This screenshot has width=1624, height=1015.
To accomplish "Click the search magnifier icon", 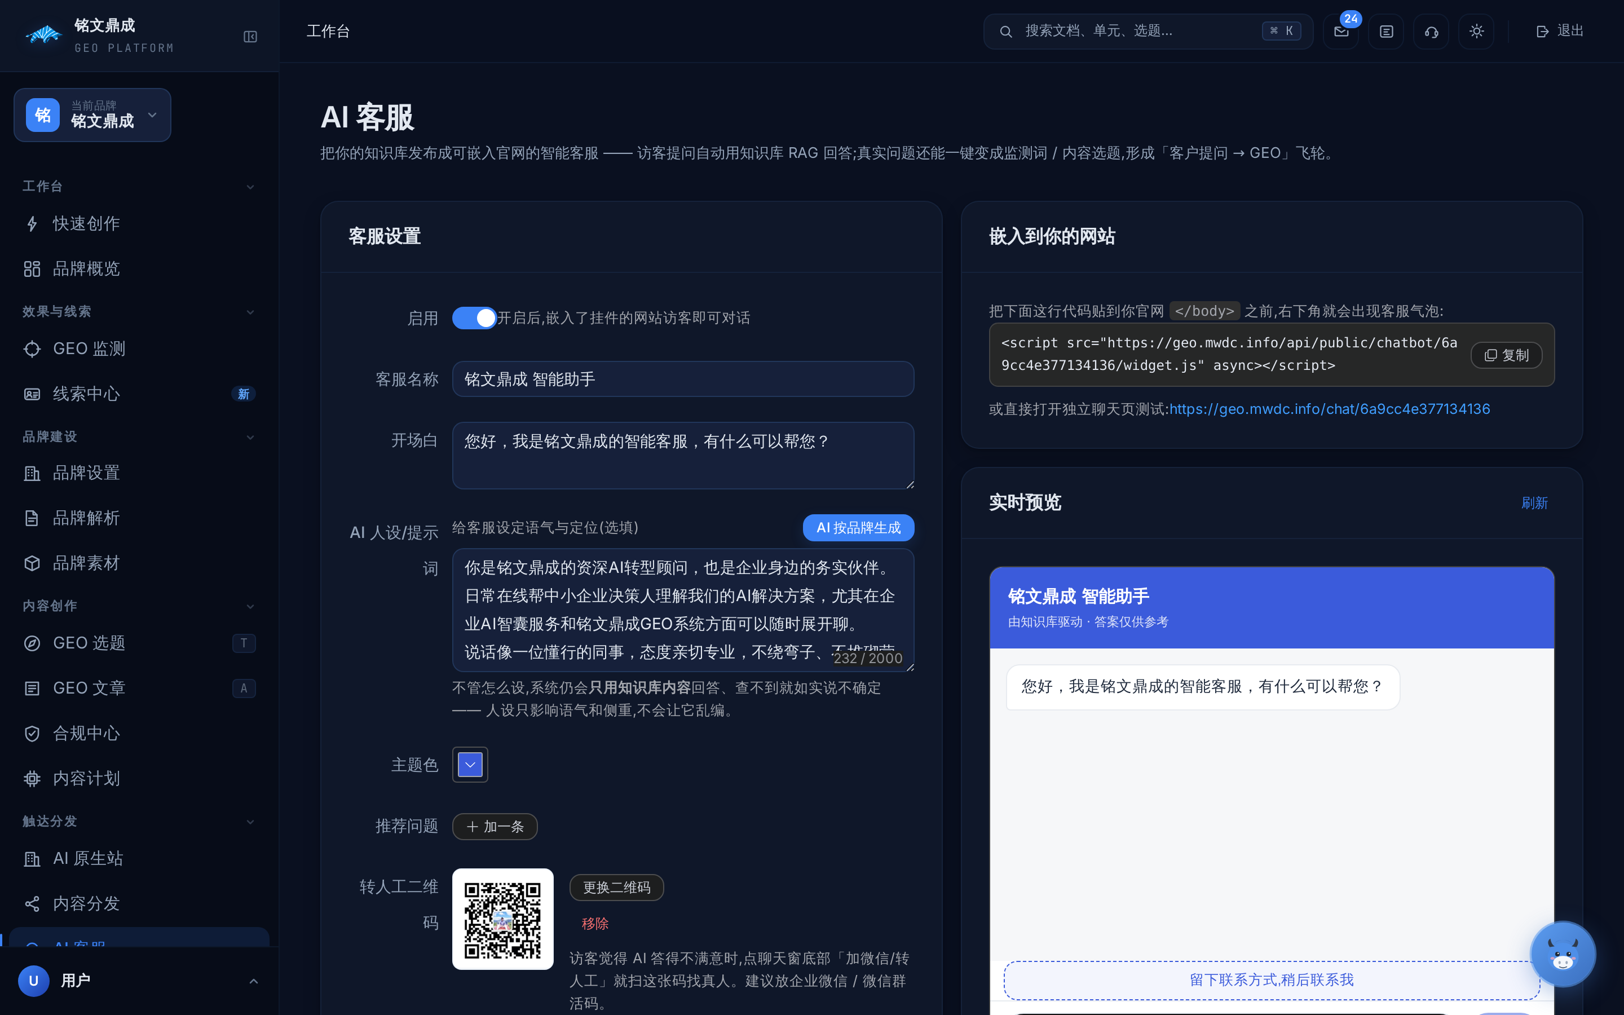I will point(1005,32).
